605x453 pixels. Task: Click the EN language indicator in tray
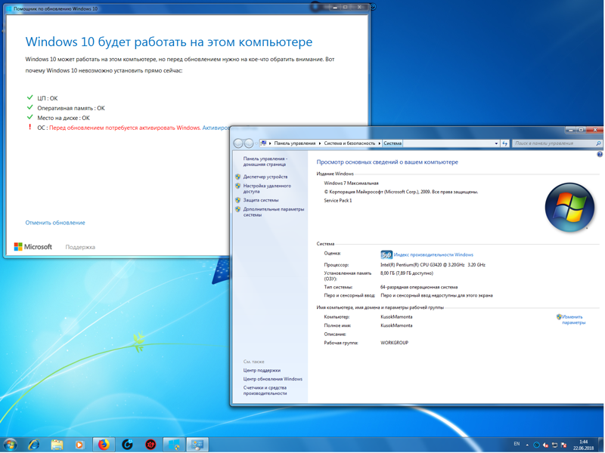pyautogui.click(x=517, y=444)
